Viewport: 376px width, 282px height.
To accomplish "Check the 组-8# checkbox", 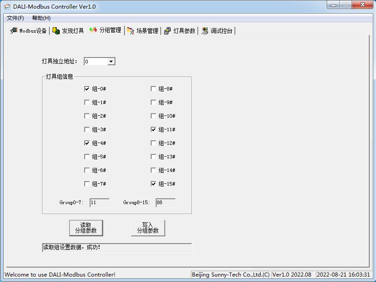I will tap(153, 89).
